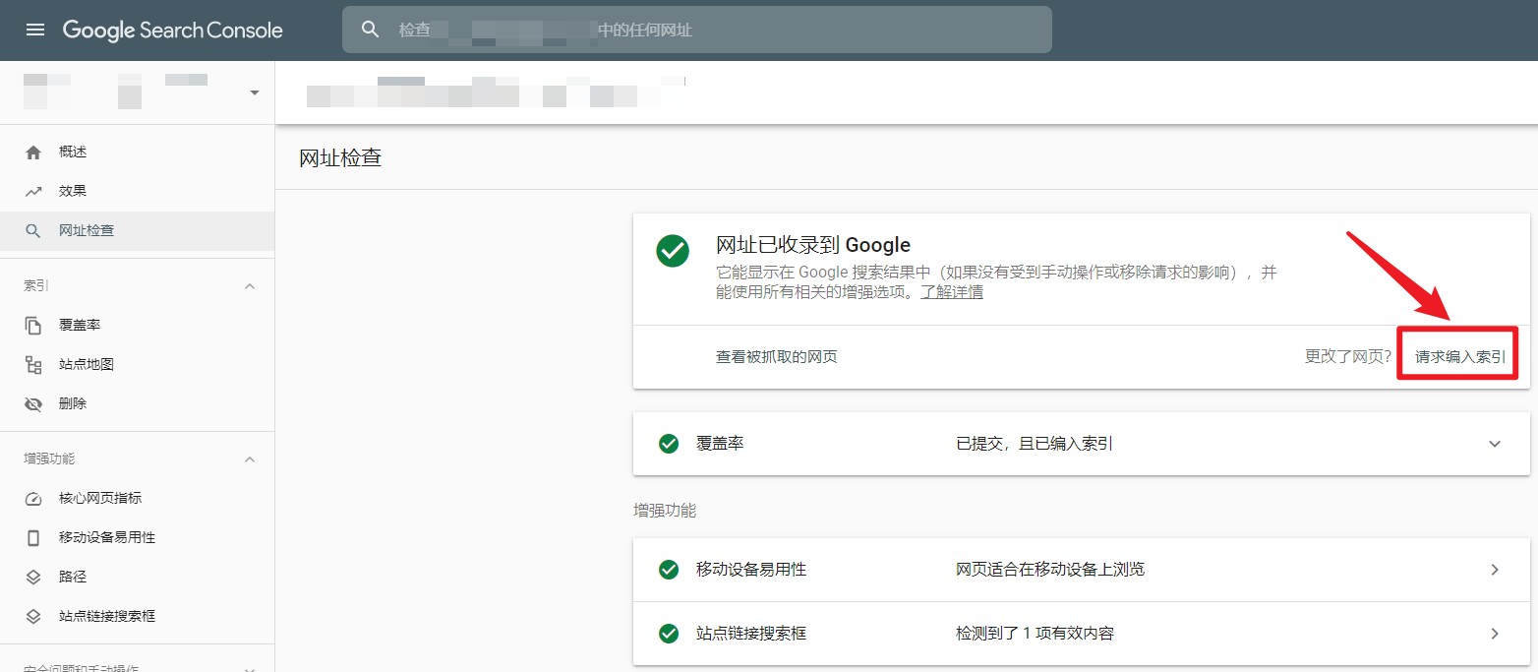
Task: Click 查看被抓取的网页 button
Action: tap(777, 357)
